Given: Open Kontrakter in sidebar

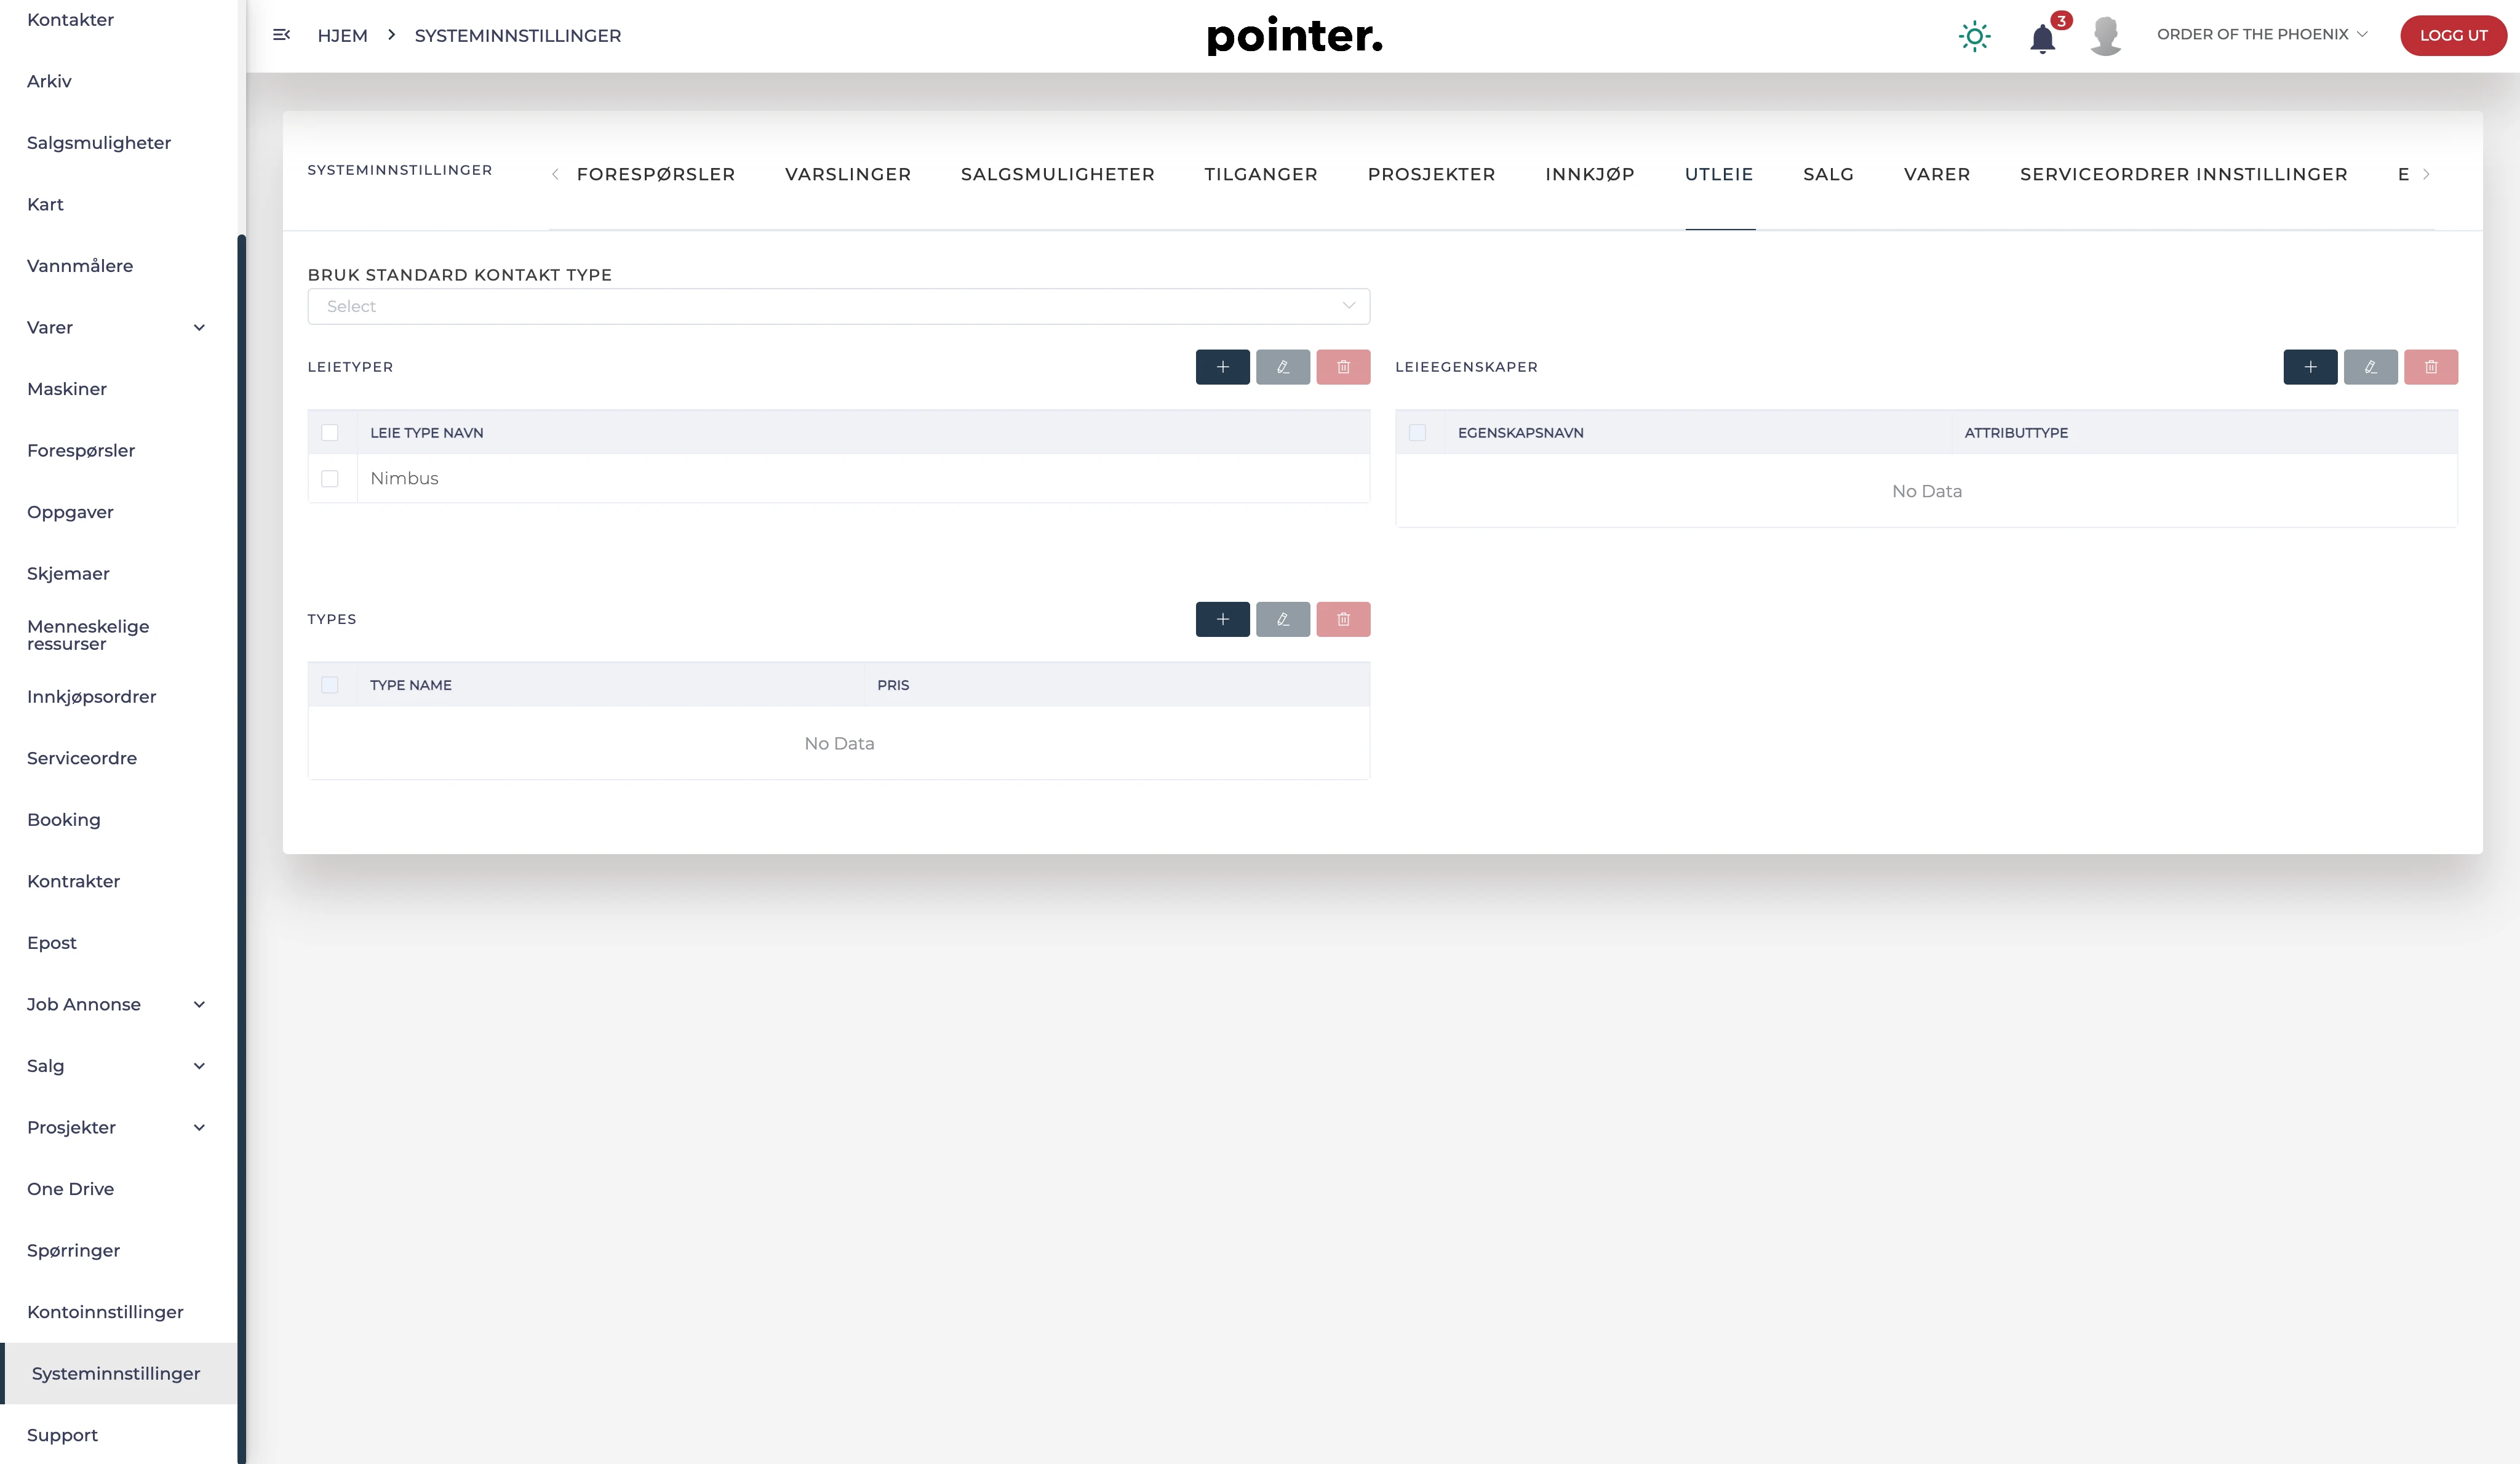Looking at the screenshot, I should (73, 881).
